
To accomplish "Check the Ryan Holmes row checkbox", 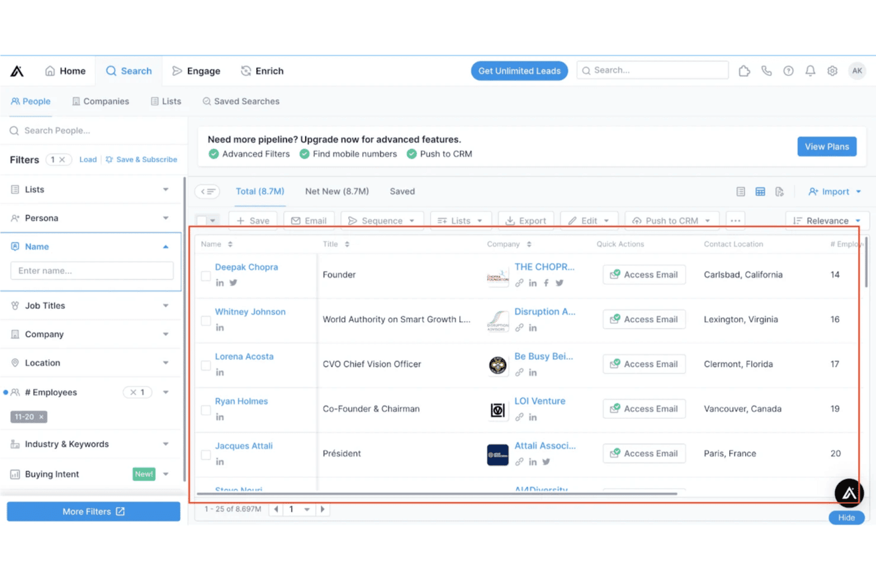I will click(x=205, y=410).
